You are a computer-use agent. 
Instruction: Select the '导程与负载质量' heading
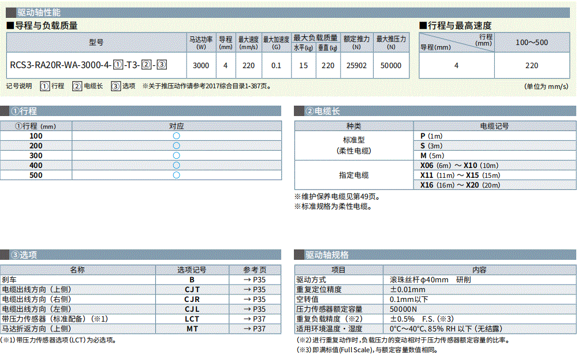(46, 25)
